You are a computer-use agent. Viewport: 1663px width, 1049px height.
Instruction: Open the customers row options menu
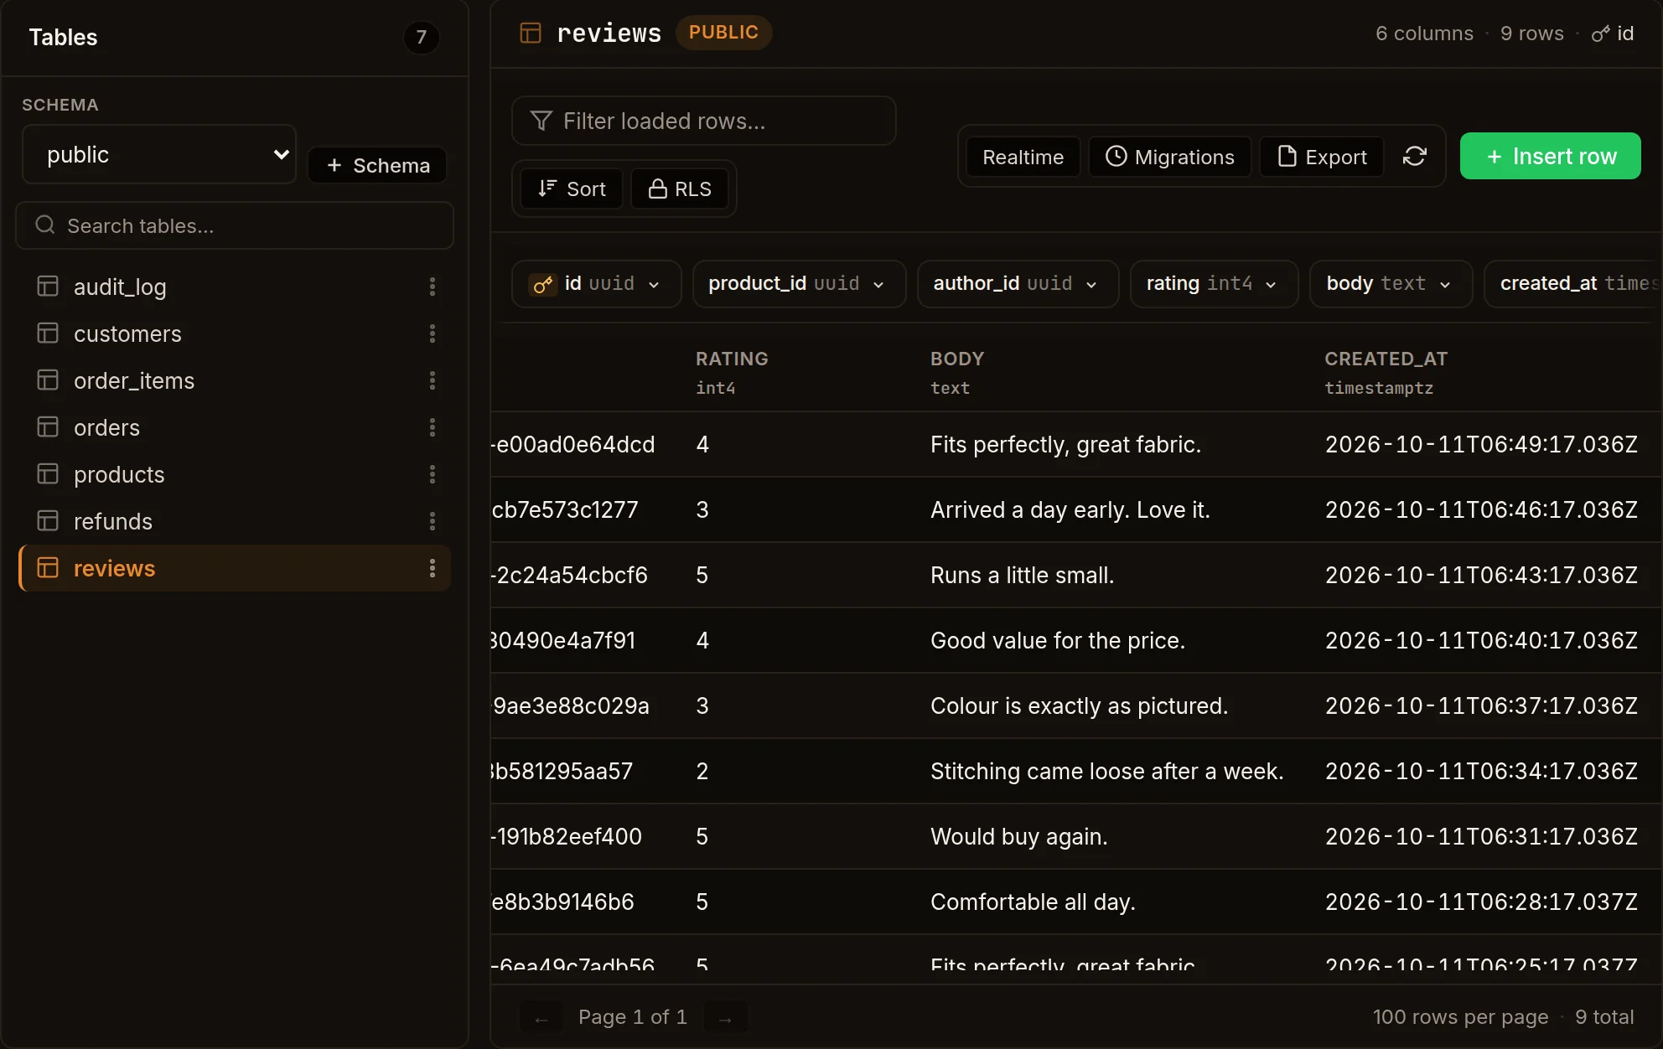433,333
